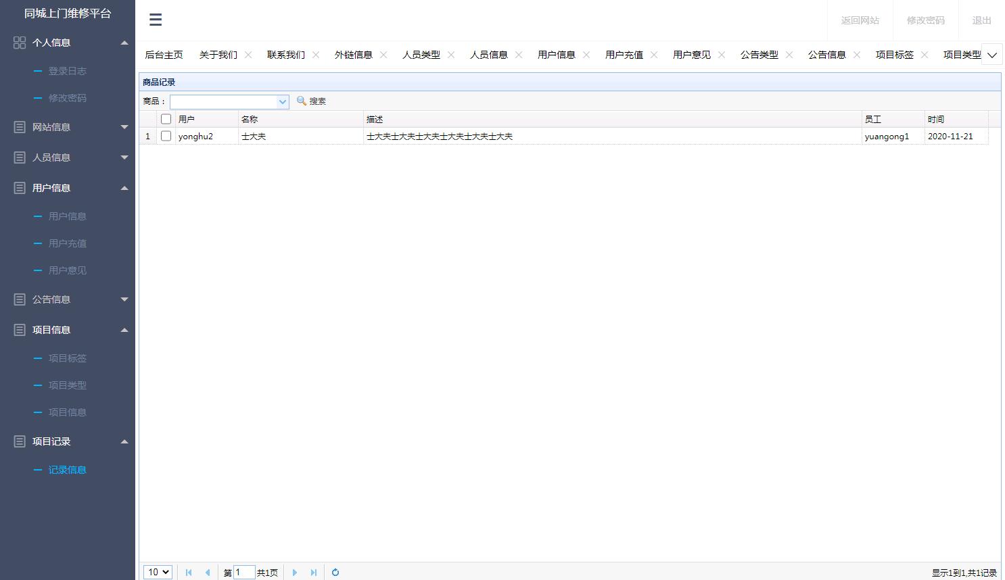This screenshot has width=1005, height=580.
Task: Click the yuangong1 cell
Action: [893, 136]
